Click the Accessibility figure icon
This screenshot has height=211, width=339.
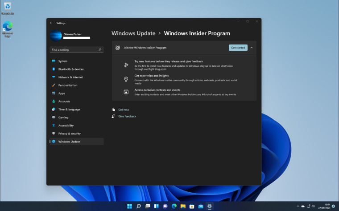pos(54,126)
